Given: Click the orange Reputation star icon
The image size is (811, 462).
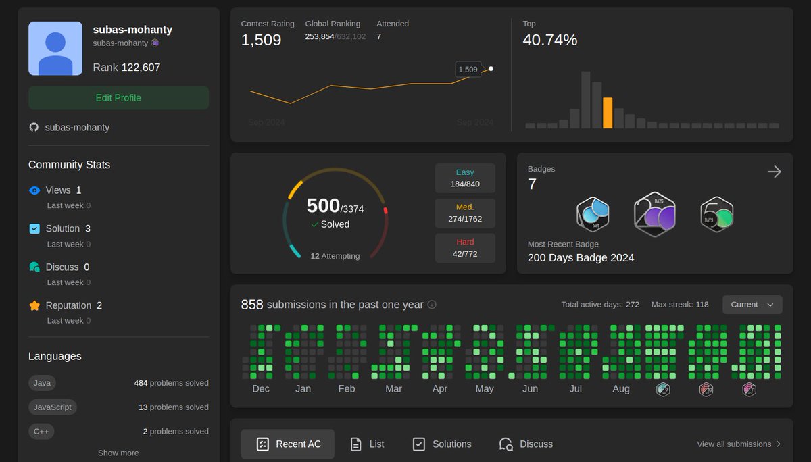Looking at the screenshot, I should point(34,305).
